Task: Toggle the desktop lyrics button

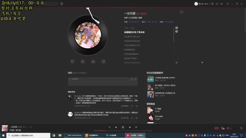Action: 136,127
